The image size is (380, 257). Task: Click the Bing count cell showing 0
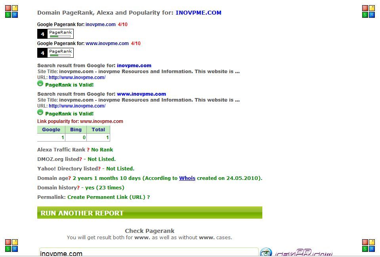pyautogui.click(x=76, y=138)
